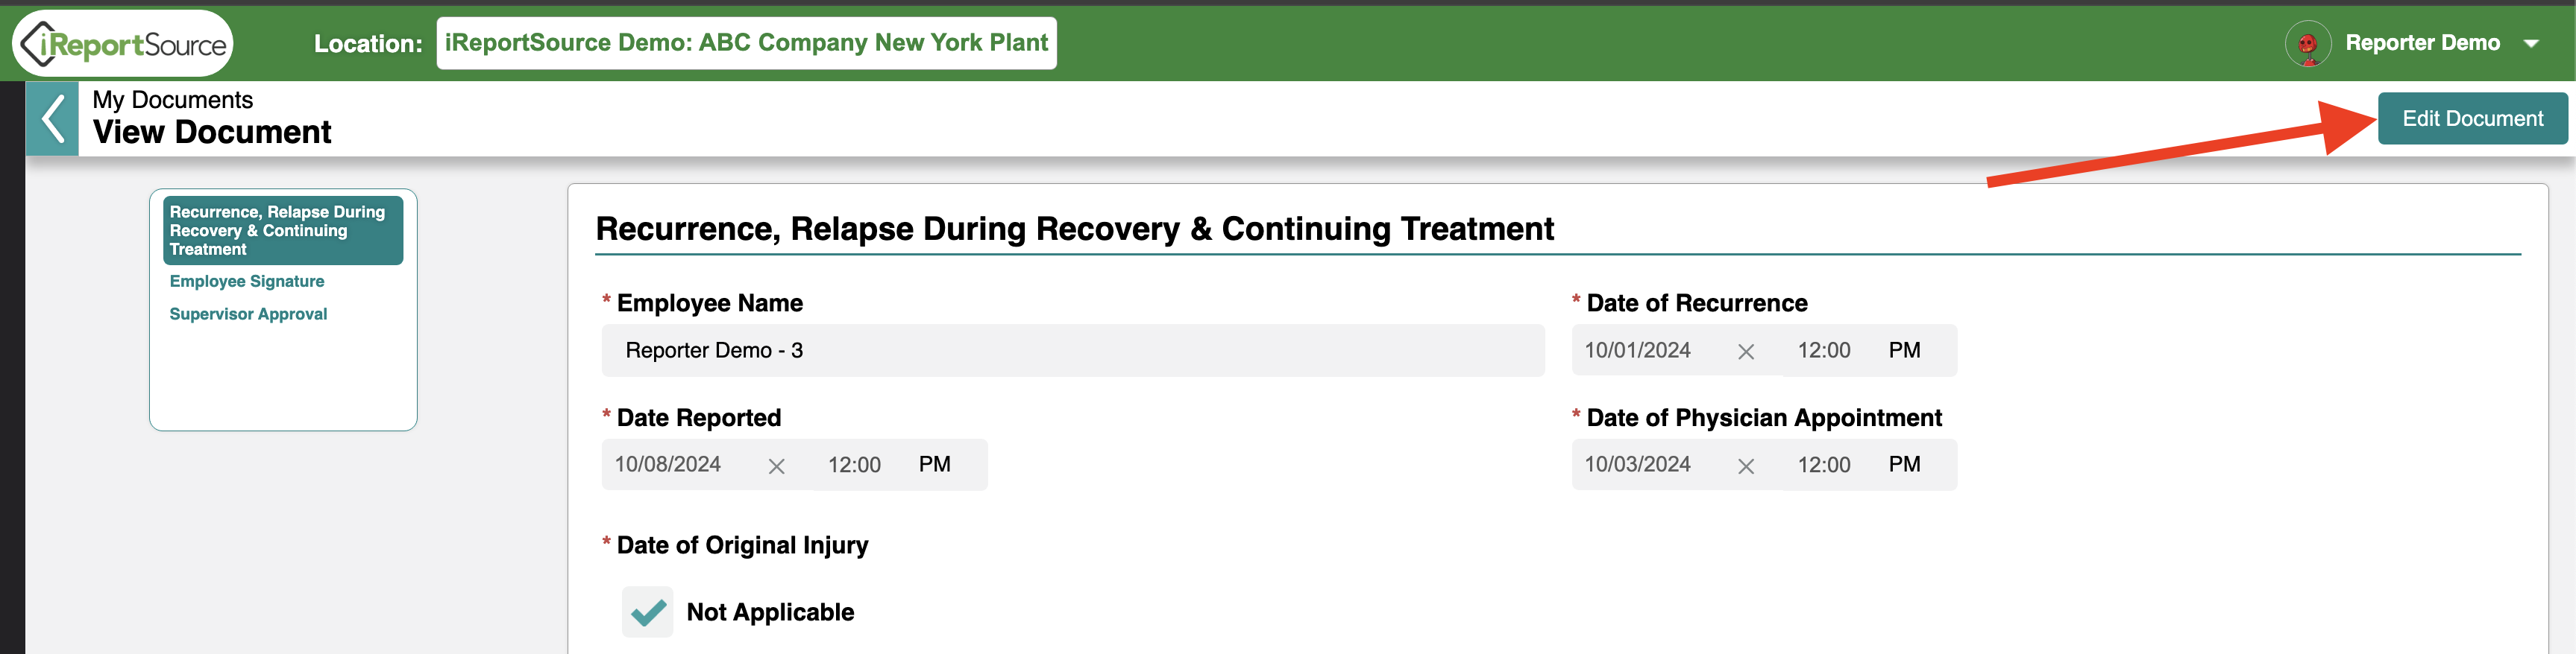Go to the Employee Signature section

click(247, 282)
